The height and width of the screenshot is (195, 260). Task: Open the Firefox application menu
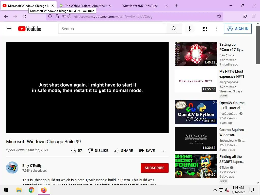(x=254, y=16)
